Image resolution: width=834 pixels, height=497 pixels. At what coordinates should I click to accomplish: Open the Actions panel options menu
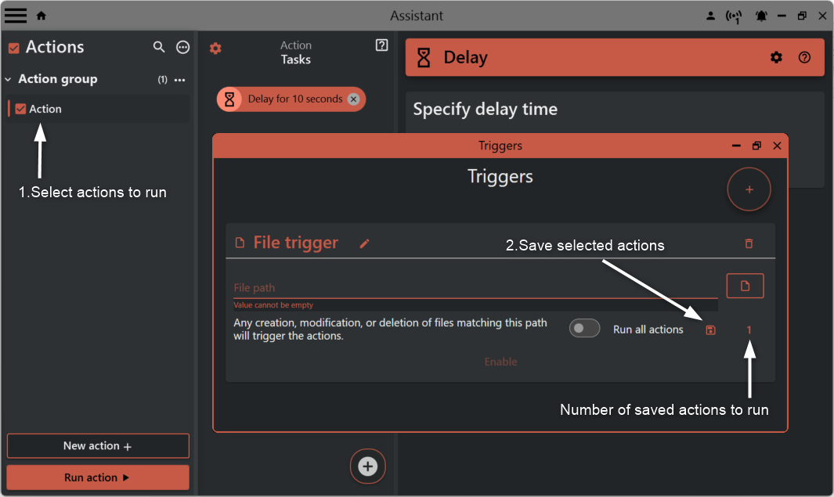(182, 47)
